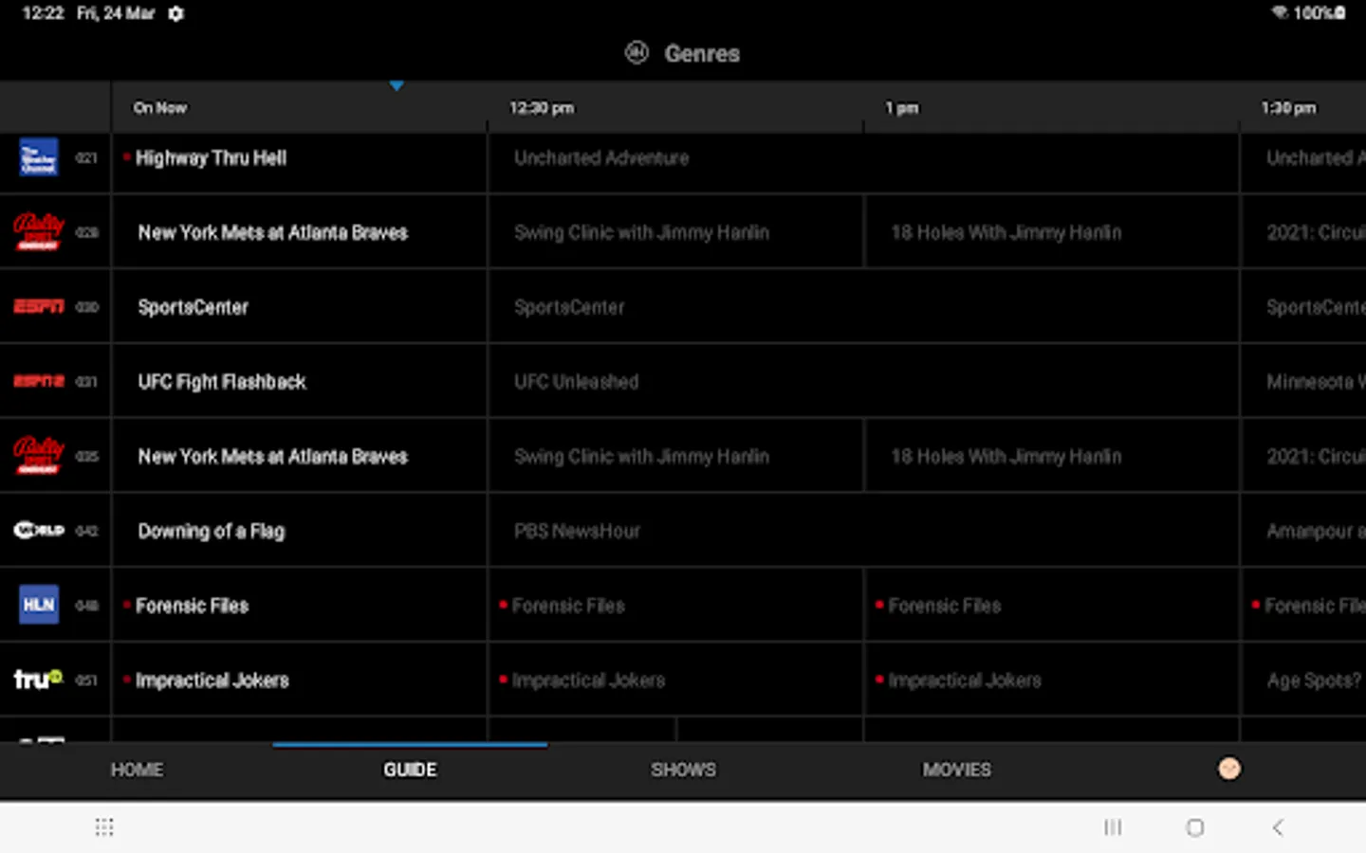Viewport: 1366px width, 853px height.
Task: Select Swing Clinic on channel 028
Action: pyautogui.click(x=675, y=232)
